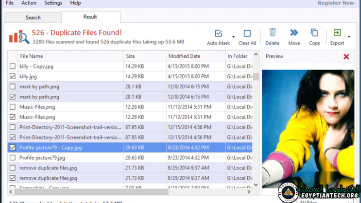Click the Register Now link
Viewport: 361px width, 203px height.
coord(336,3)
